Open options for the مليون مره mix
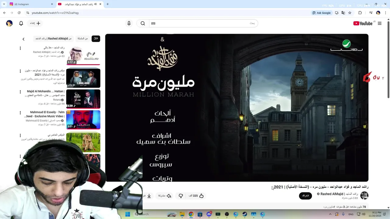The height and width of the screenshot is (219, 390). coord(20,71)
